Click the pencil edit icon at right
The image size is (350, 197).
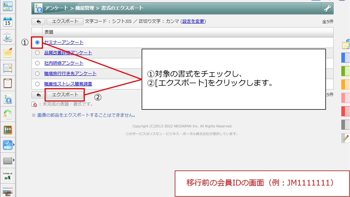coord(346,138)
